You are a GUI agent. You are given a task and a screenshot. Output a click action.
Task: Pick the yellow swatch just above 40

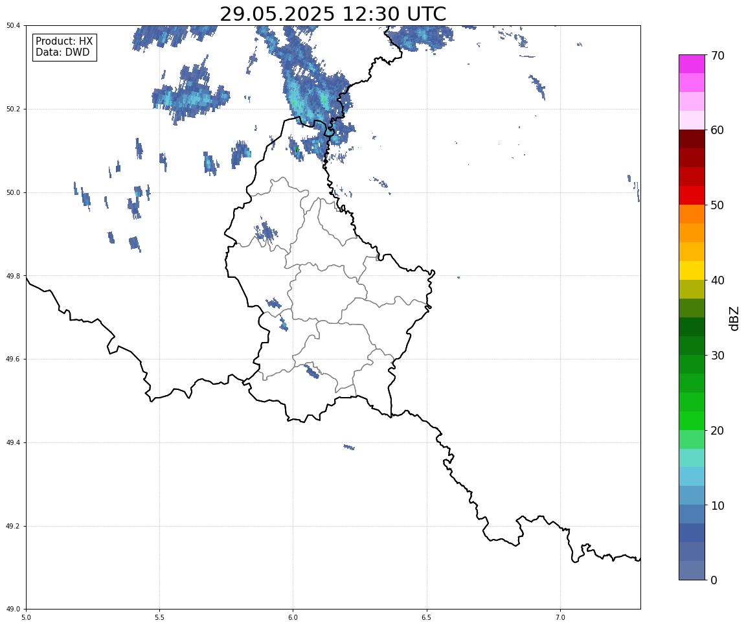[692, 270]
